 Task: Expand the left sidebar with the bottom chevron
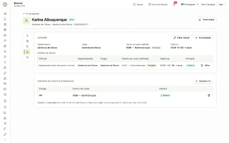(x=5, y=140)
